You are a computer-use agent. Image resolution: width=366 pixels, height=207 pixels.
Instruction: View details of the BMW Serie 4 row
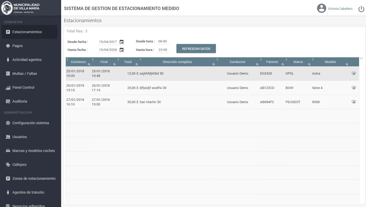[354, 88]
